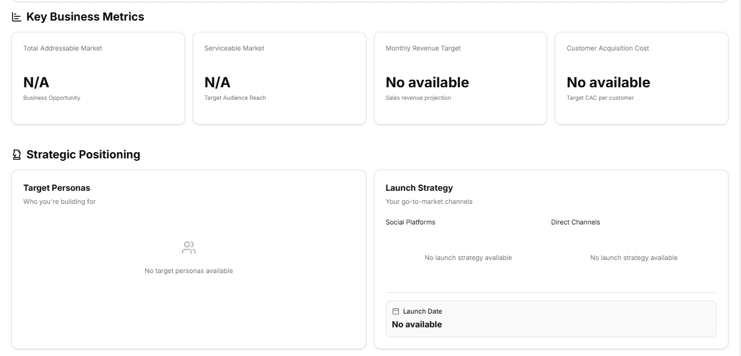Image resolution: width=741 pixels, height=356 pixels.
Task: Click No available above Sales revenue projection
Action: 427,82
